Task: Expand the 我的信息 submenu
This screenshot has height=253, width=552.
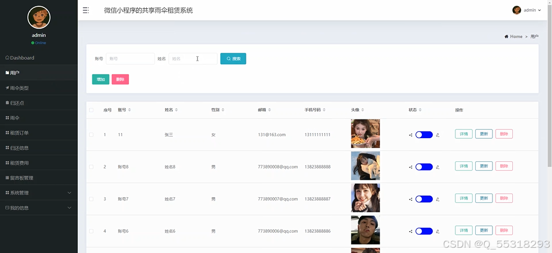Action: point(39,208)
